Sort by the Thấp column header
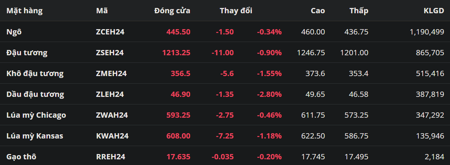450x165 pixels. pyautogui.click(x=359, y=11)
